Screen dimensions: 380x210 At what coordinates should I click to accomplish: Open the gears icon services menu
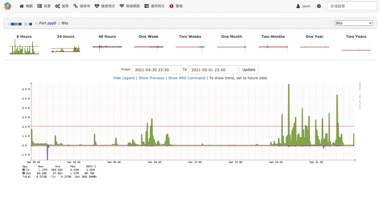[x=62, y=6]
